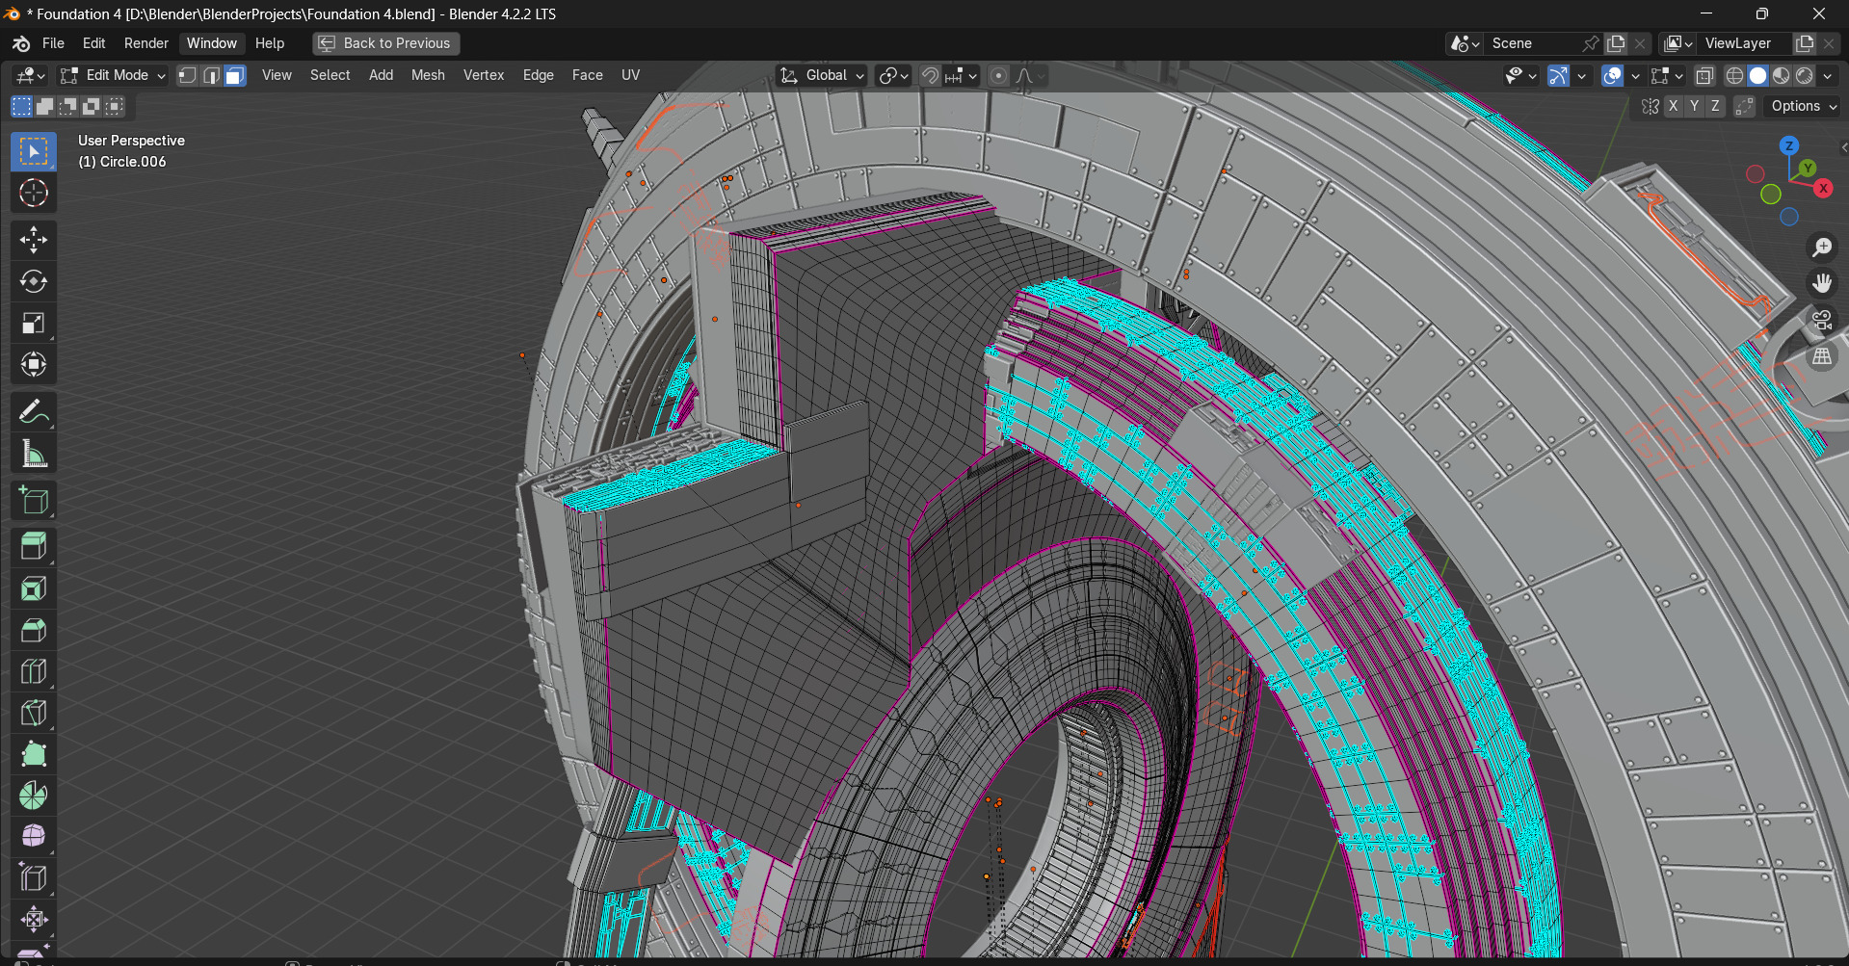Open overlays settings dropdown arrow
Screen dimensions: 1849x966
[x=1635, y=75]
